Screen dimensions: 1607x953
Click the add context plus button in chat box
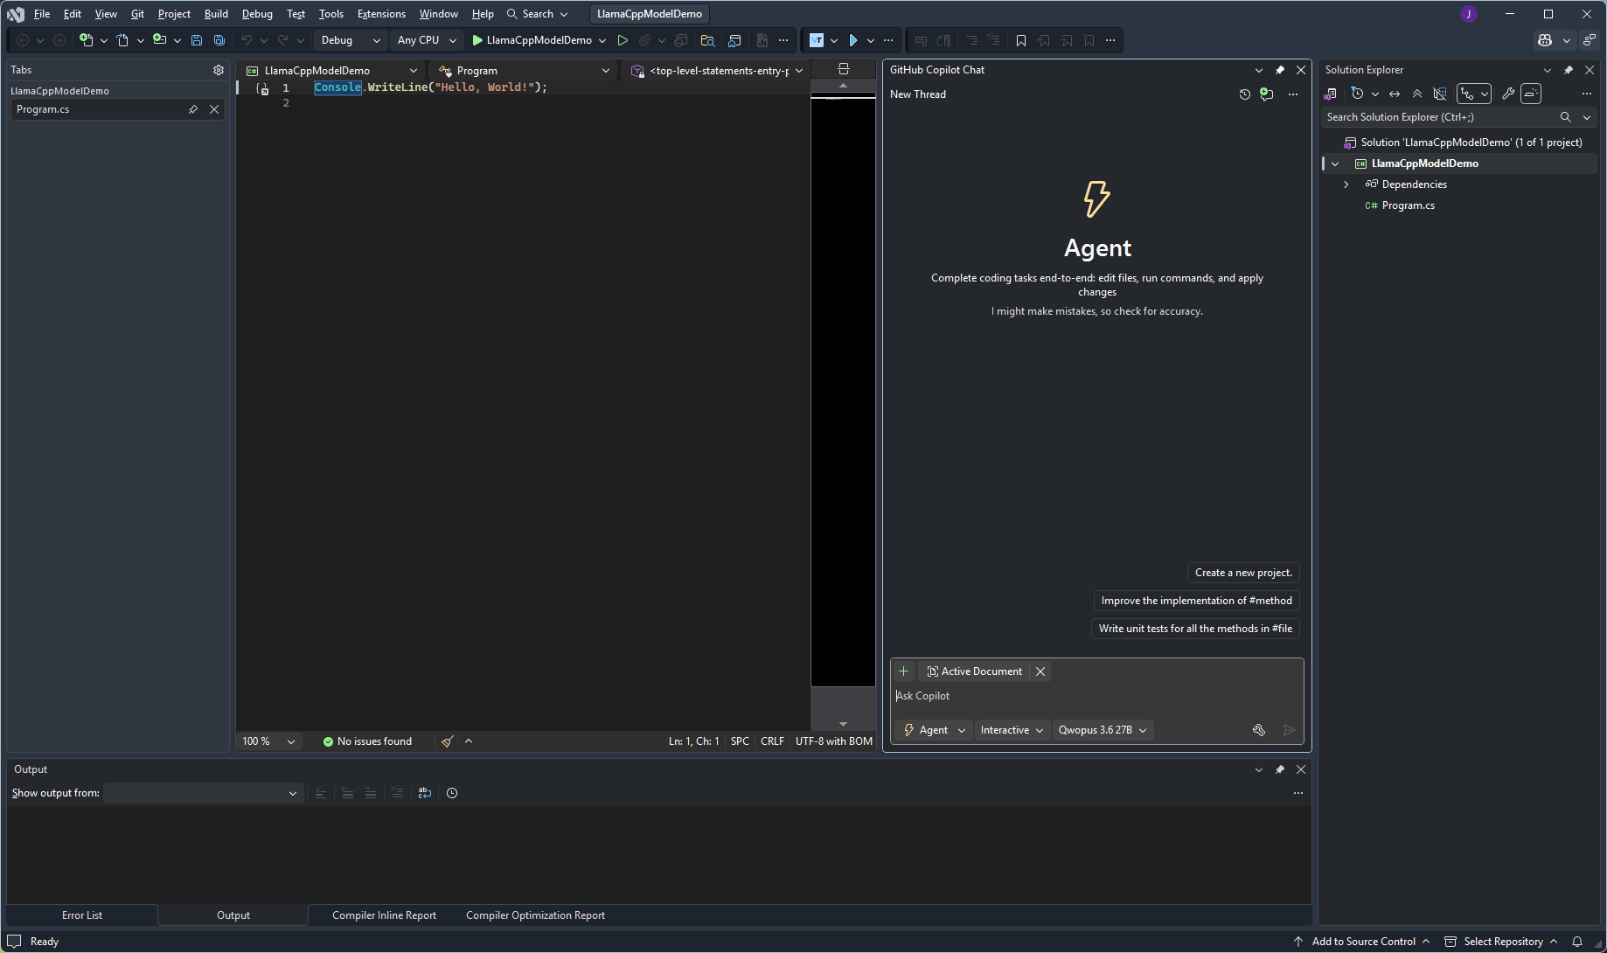(904, 671)
